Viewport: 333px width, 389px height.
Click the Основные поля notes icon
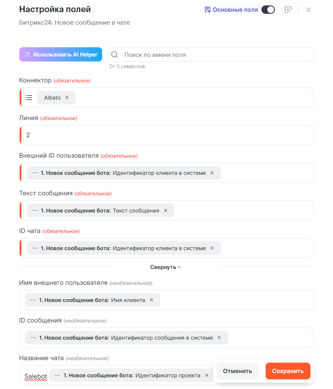207,10
